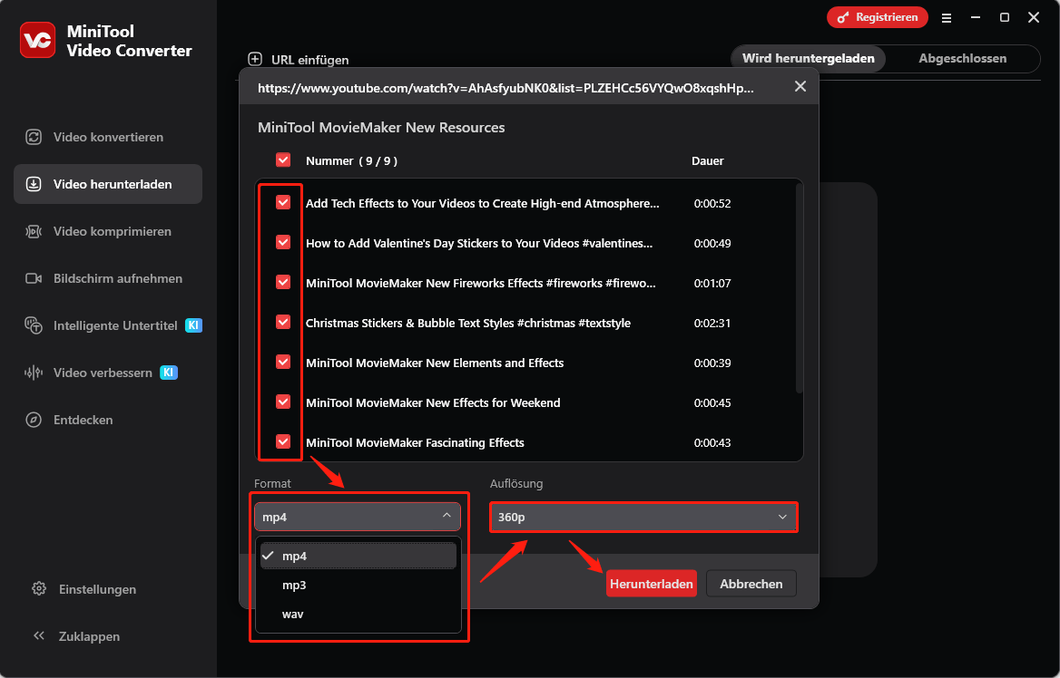Choose wav from the format list
Screen dimensions: 1060x678
click(x=358, y=614)
